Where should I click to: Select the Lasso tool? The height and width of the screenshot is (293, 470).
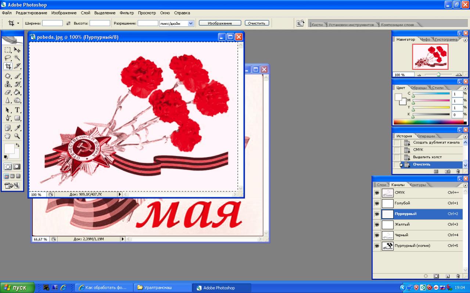[x=8, y=58]
